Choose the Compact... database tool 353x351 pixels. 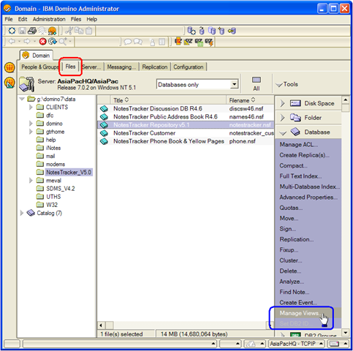click(x=293, y=166)
